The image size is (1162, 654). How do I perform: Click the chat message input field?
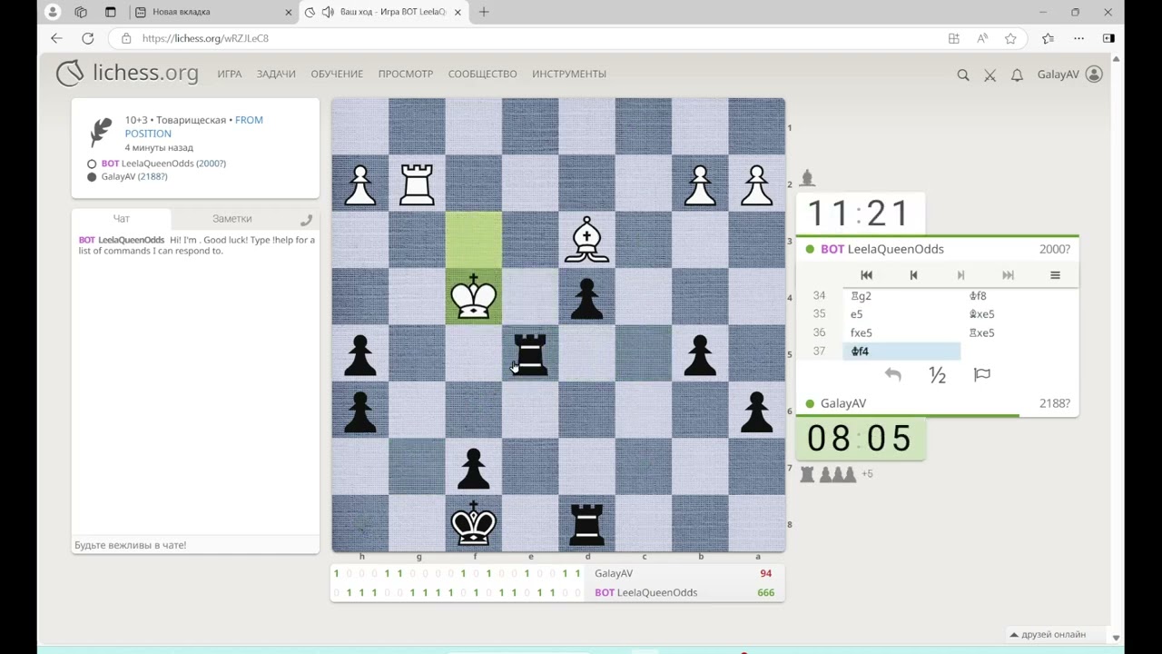point(195,545)
